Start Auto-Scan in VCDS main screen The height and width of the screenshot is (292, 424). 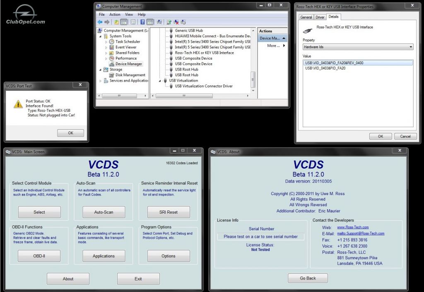(104, 212)
